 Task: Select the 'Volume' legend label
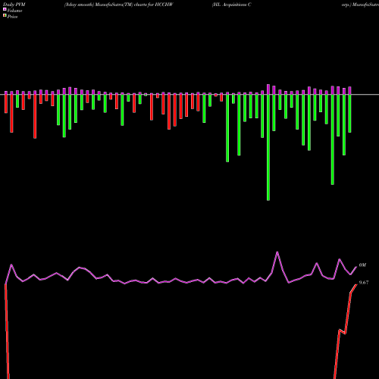(14, 11)
